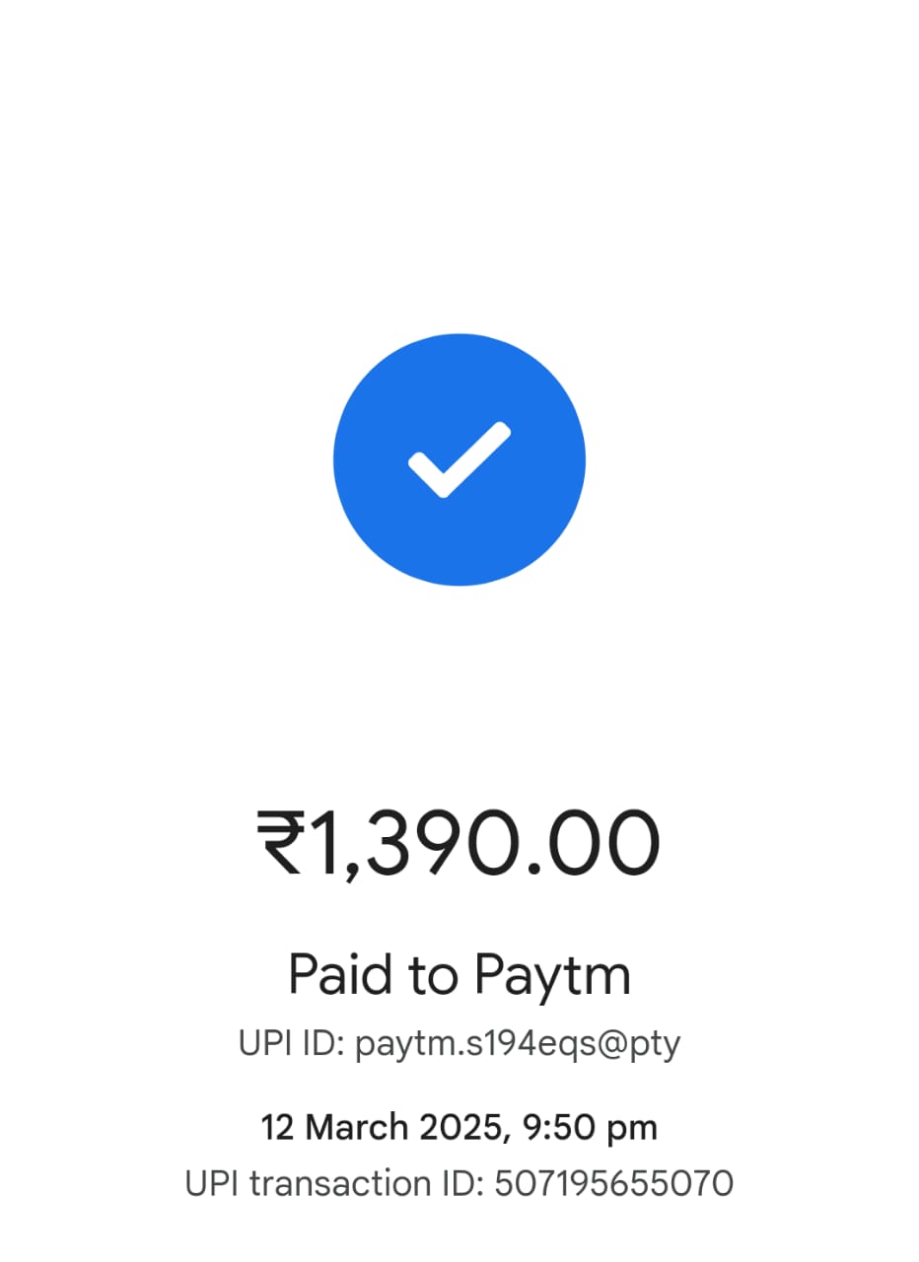Click the UPI transaction ID label
This screenshot has height=1262, width=919.
pos(334,1183)
